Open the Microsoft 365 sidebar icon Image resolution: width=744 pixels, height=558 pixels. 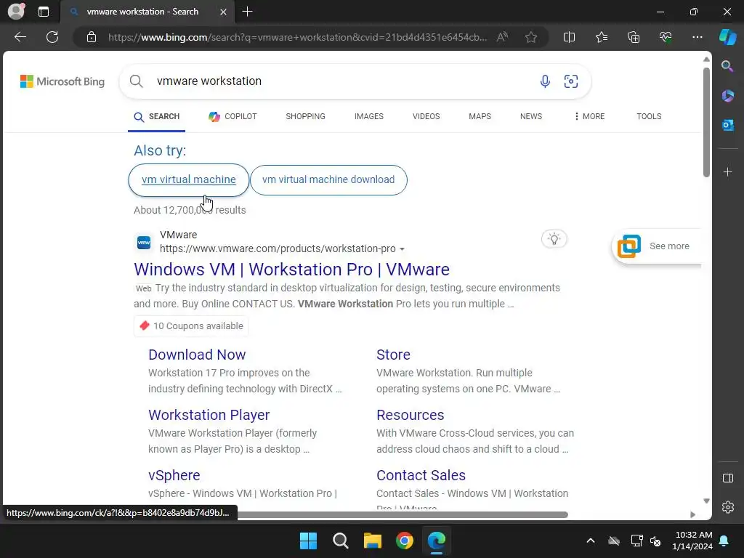pyautogui.click(x=727, y=96)
